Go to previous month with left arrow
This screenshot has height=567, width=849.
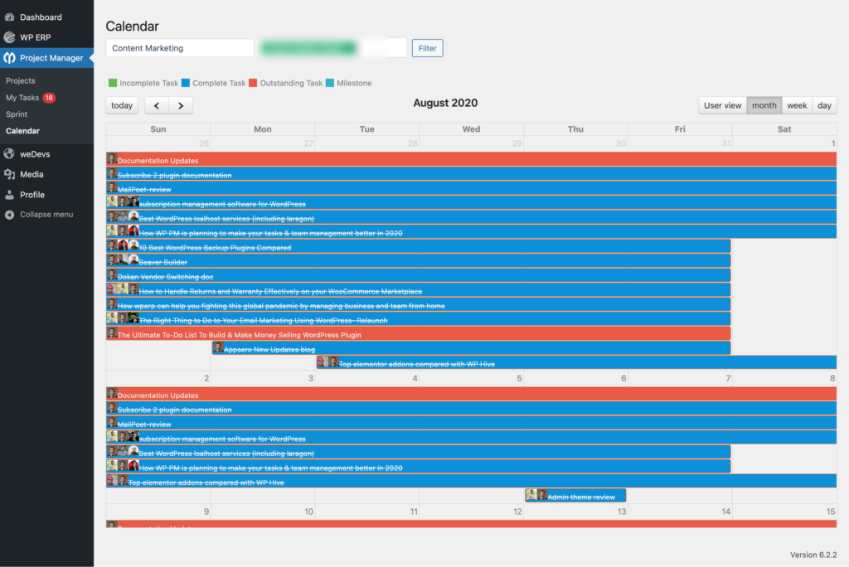pos(157,105)
